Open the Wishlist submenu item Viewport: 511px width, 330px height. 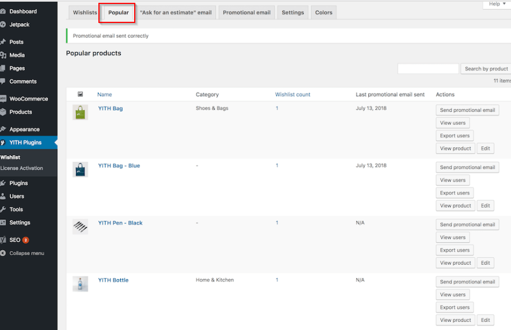[x=11, y=157]
